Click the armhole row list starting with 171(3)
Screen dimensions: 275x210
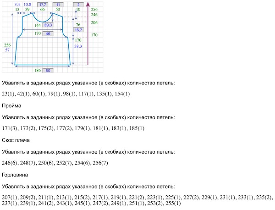(73, 128)
